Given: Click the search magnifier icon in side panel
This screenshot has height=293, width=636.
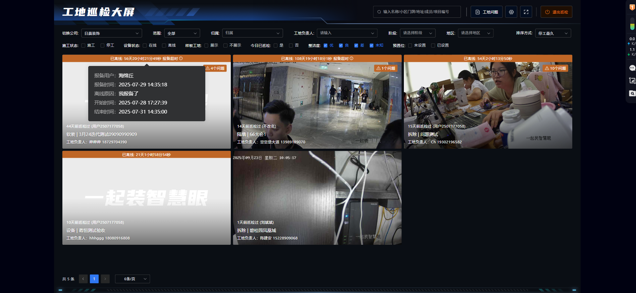Looking at the screenshot, I should (x=632, y=93).
